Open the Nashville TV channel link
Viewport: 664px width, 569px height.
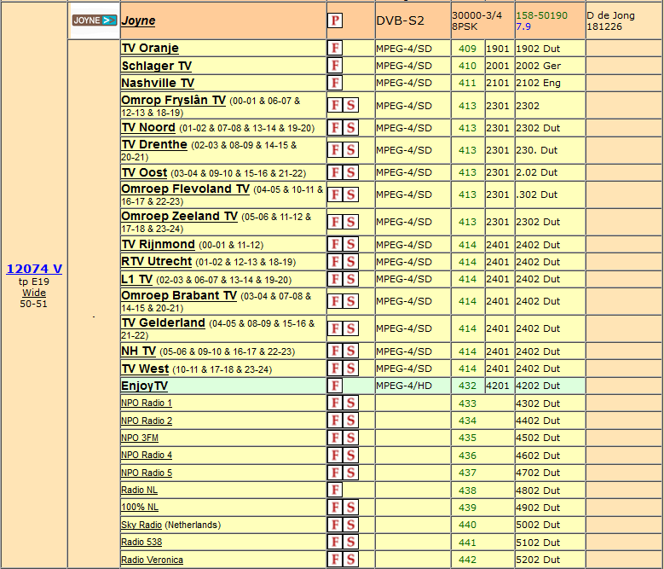(158, 83)
